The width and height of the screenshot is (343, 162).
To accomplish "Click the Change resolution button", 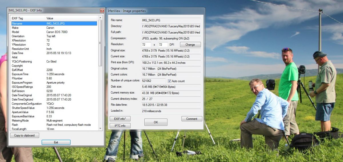I will 190,45.
